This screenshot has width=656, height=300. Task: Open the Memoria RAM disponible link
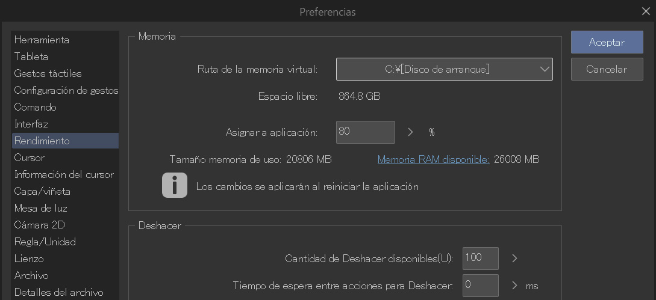[x=433, y=159]
